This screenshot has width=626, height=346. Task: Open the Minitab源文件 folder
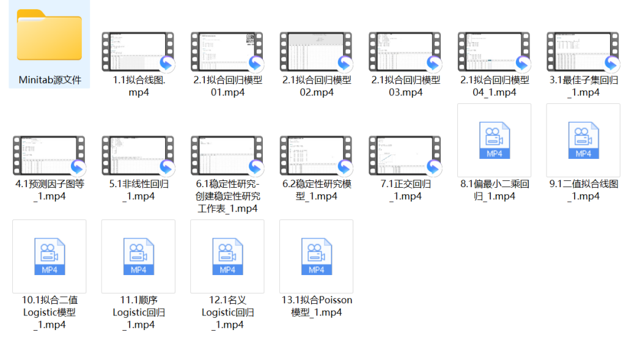point(50,37)
